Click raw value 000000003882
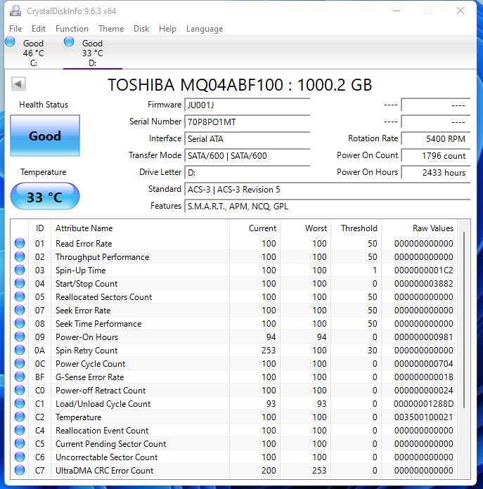Image resolution: width=483 pixels, height=489 pixels. click(423, 284)
